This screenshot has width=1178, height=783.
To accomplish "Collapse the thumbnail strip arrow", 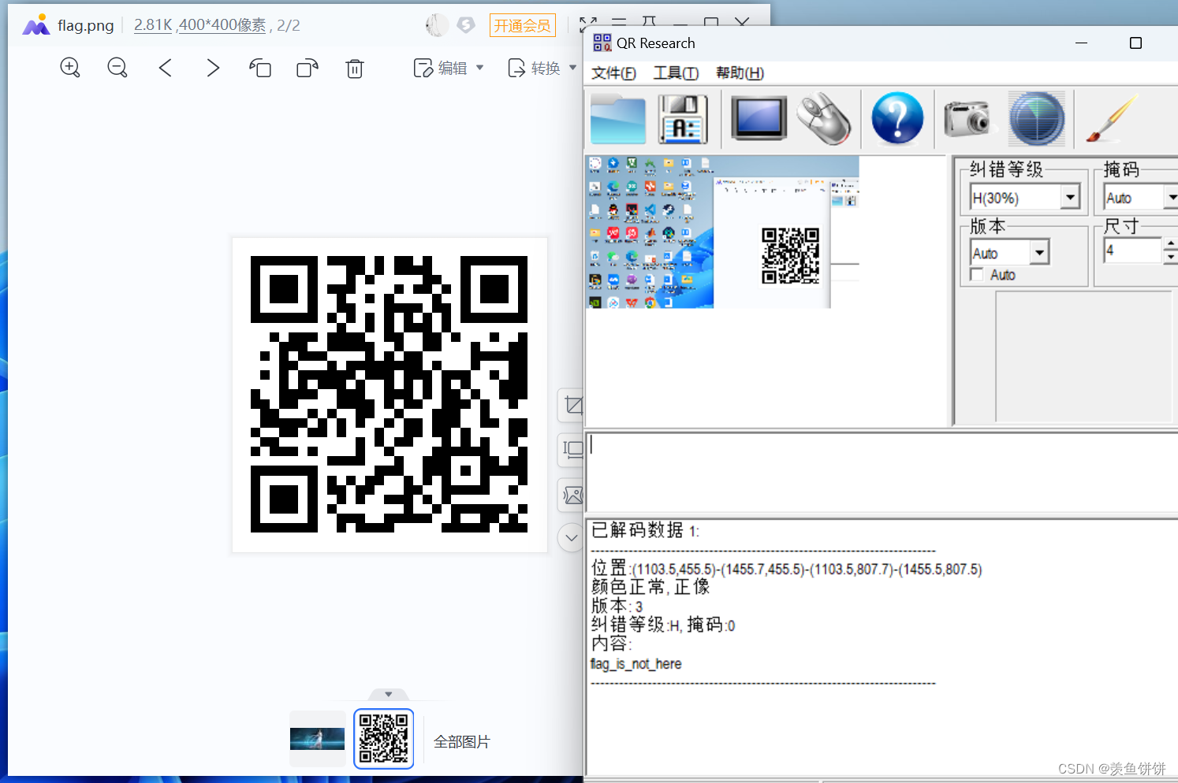I will tap(388, 694).
